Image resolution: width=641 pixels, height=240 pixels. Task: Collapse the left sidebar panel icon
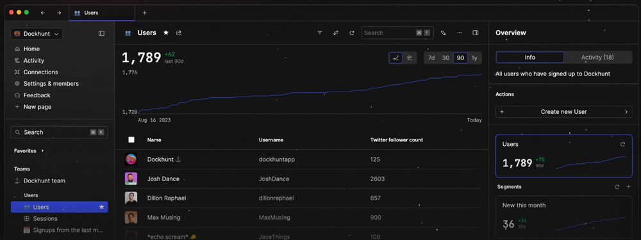click(x=101, y=33)
